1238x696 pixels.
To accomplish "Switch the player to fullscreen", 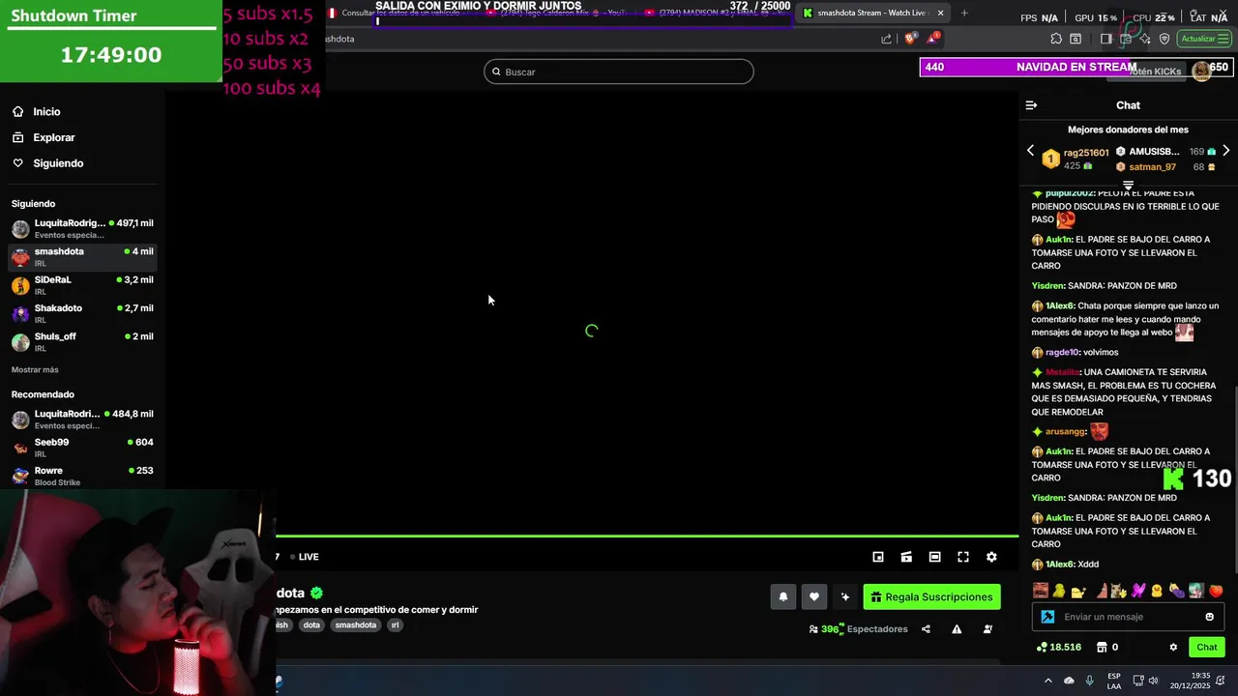I will pos(963,557).
